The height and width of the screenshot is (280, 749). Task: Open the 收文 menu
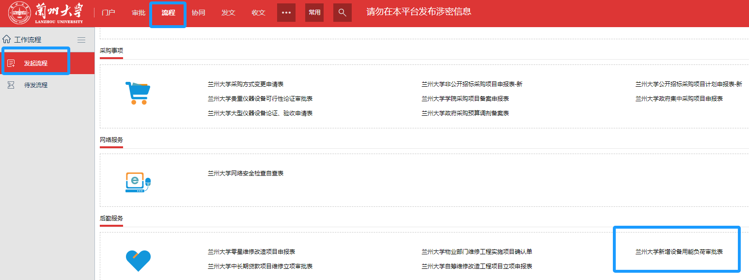[259, 13]
